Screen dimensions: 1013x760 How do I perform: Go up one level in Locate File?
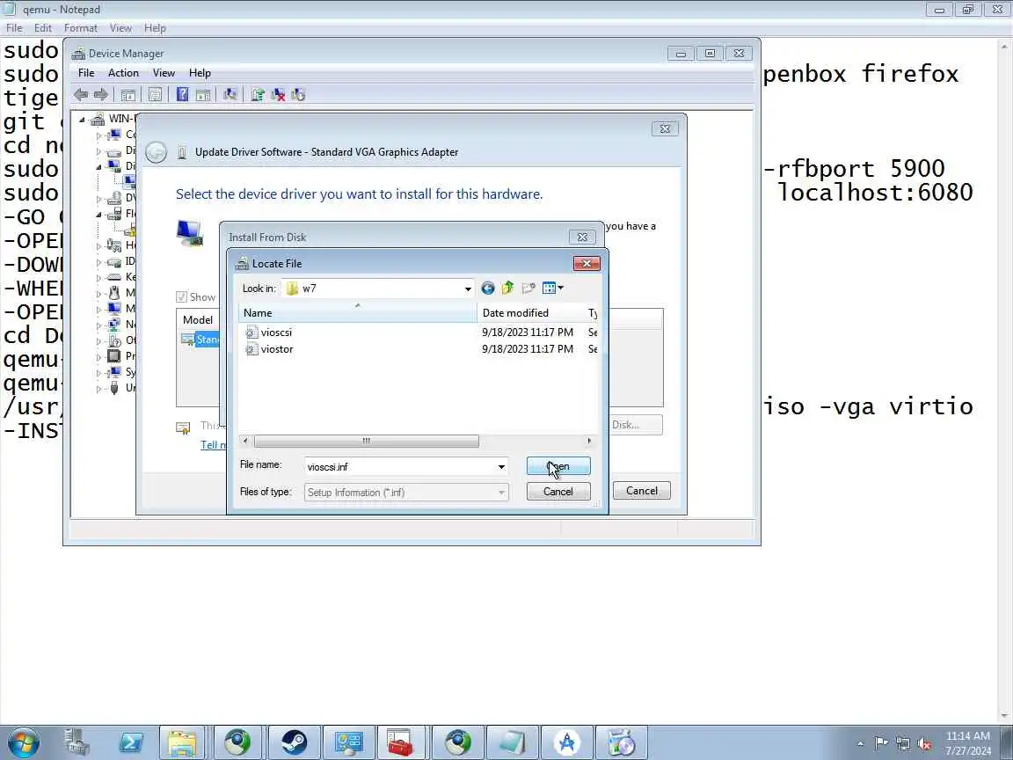507,289
